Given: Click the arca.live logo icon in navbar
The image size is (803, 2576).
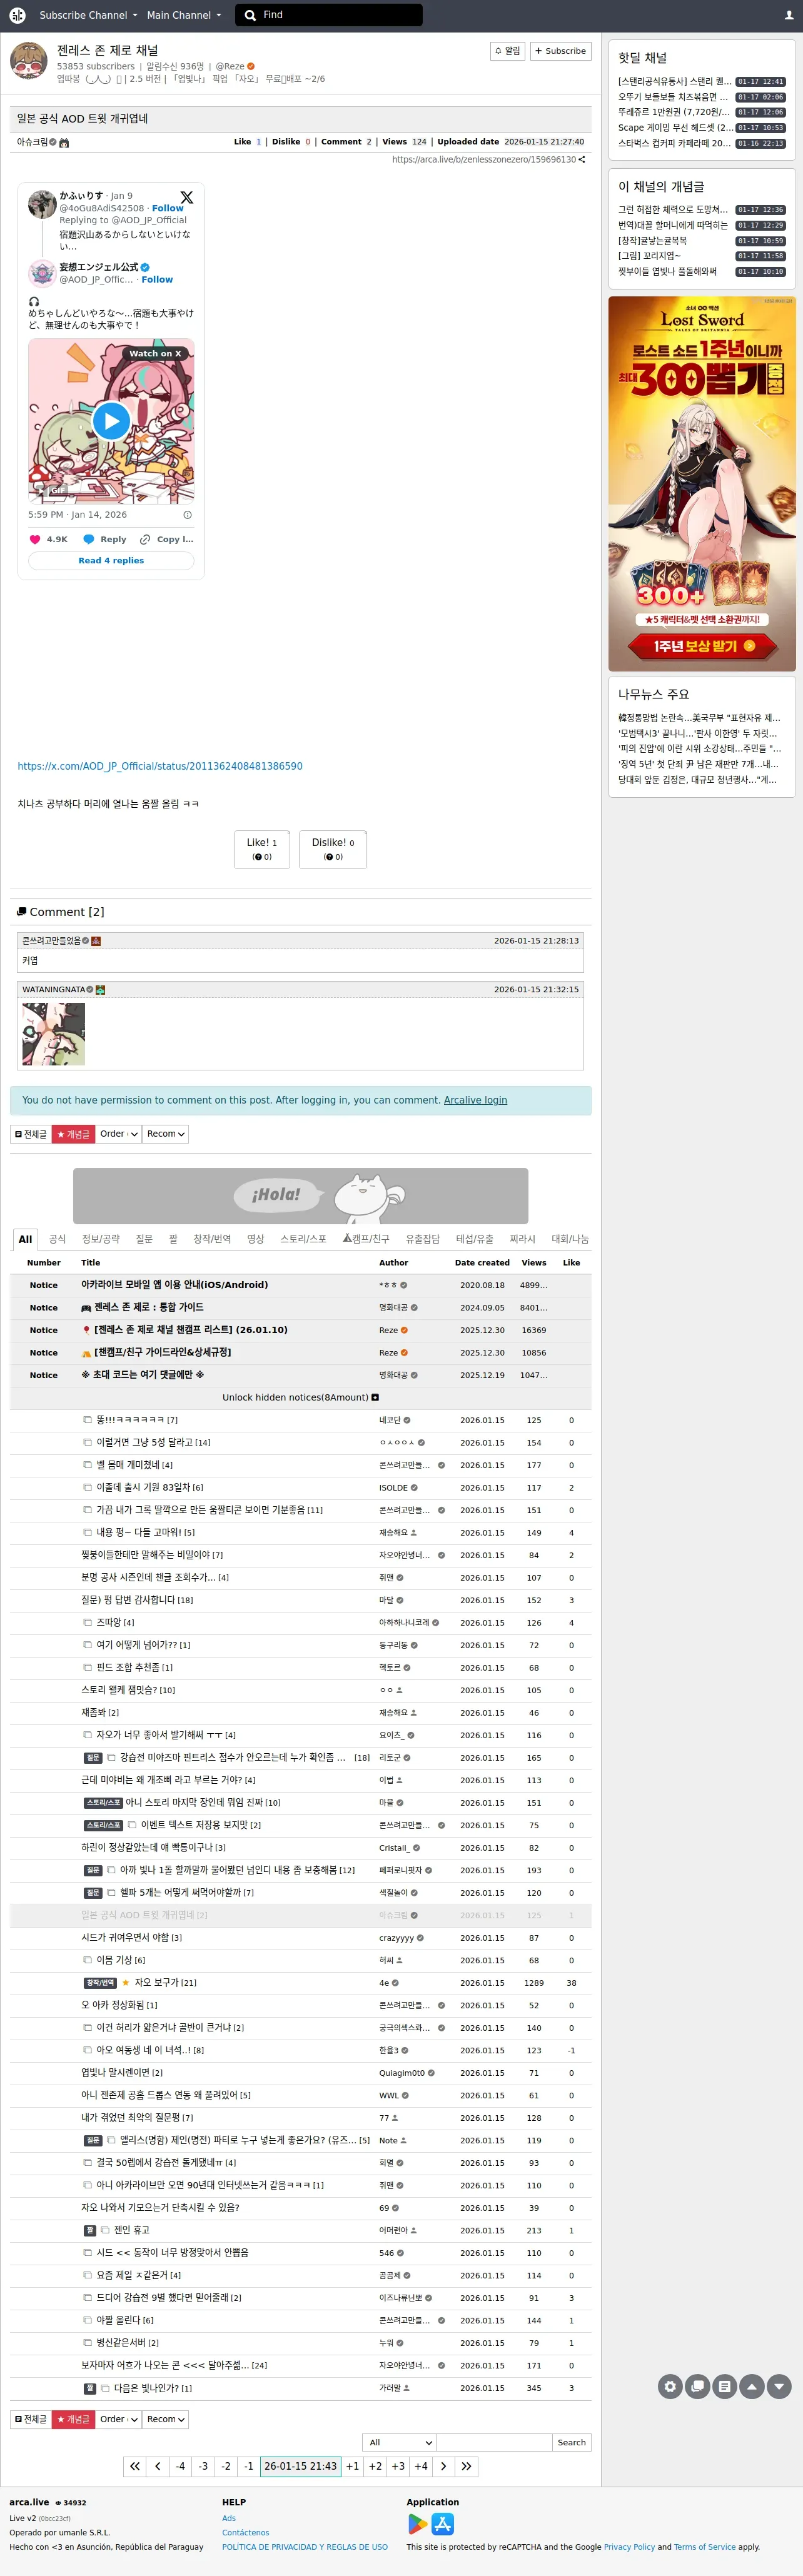Looking at the screenshot, I should coord(17,15).
